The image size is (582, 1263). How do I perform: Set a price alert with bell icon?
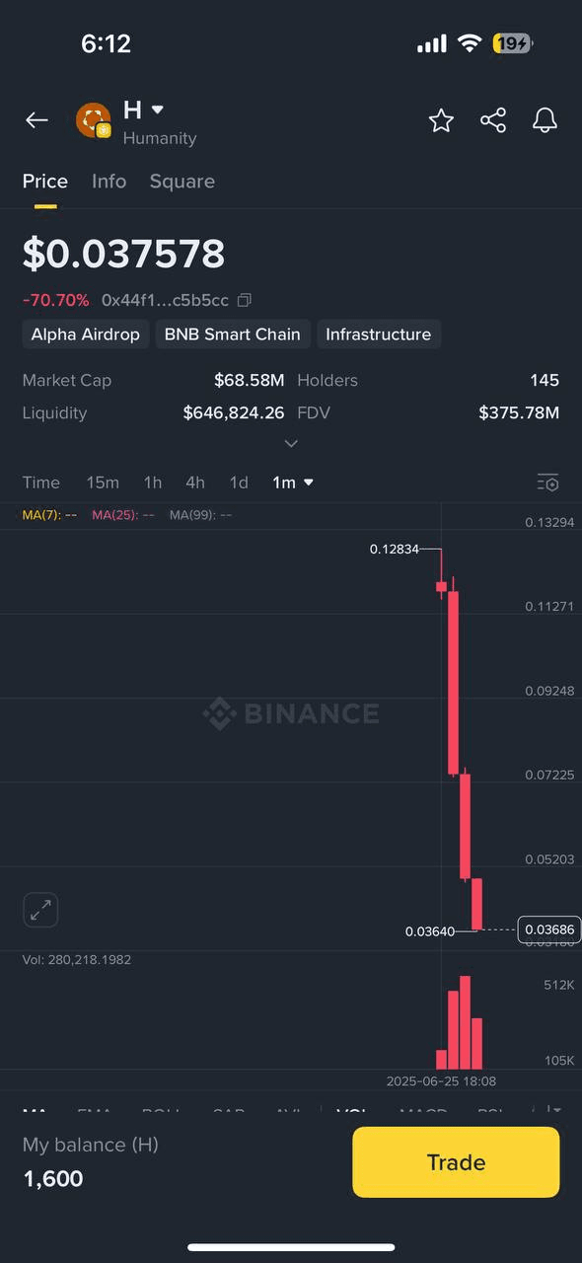[x=545, y=120]
